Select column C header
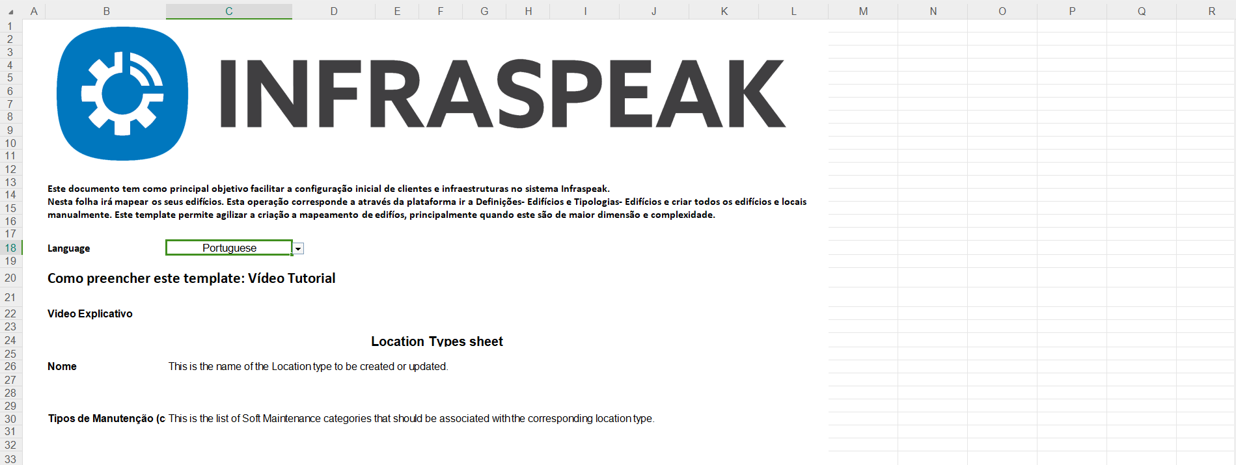1236x465 pixels. pyautogui.click(x=229, y=11)
